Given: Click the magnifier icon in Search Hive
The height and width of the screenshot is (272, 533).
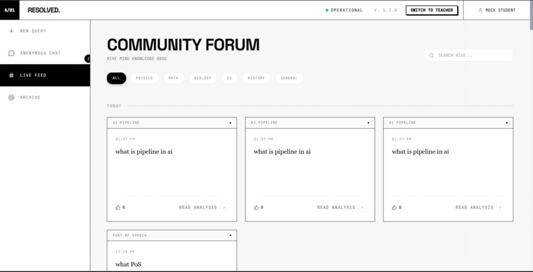Looking at the screenshot, I should 431,55.
